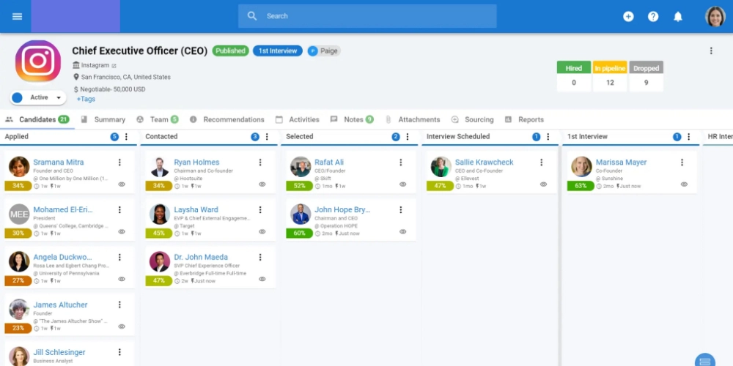Viewport: 733px width, 366px height.
Task: Toggle eye icon on Marissa Mayer card
Action: click(684, 184)
